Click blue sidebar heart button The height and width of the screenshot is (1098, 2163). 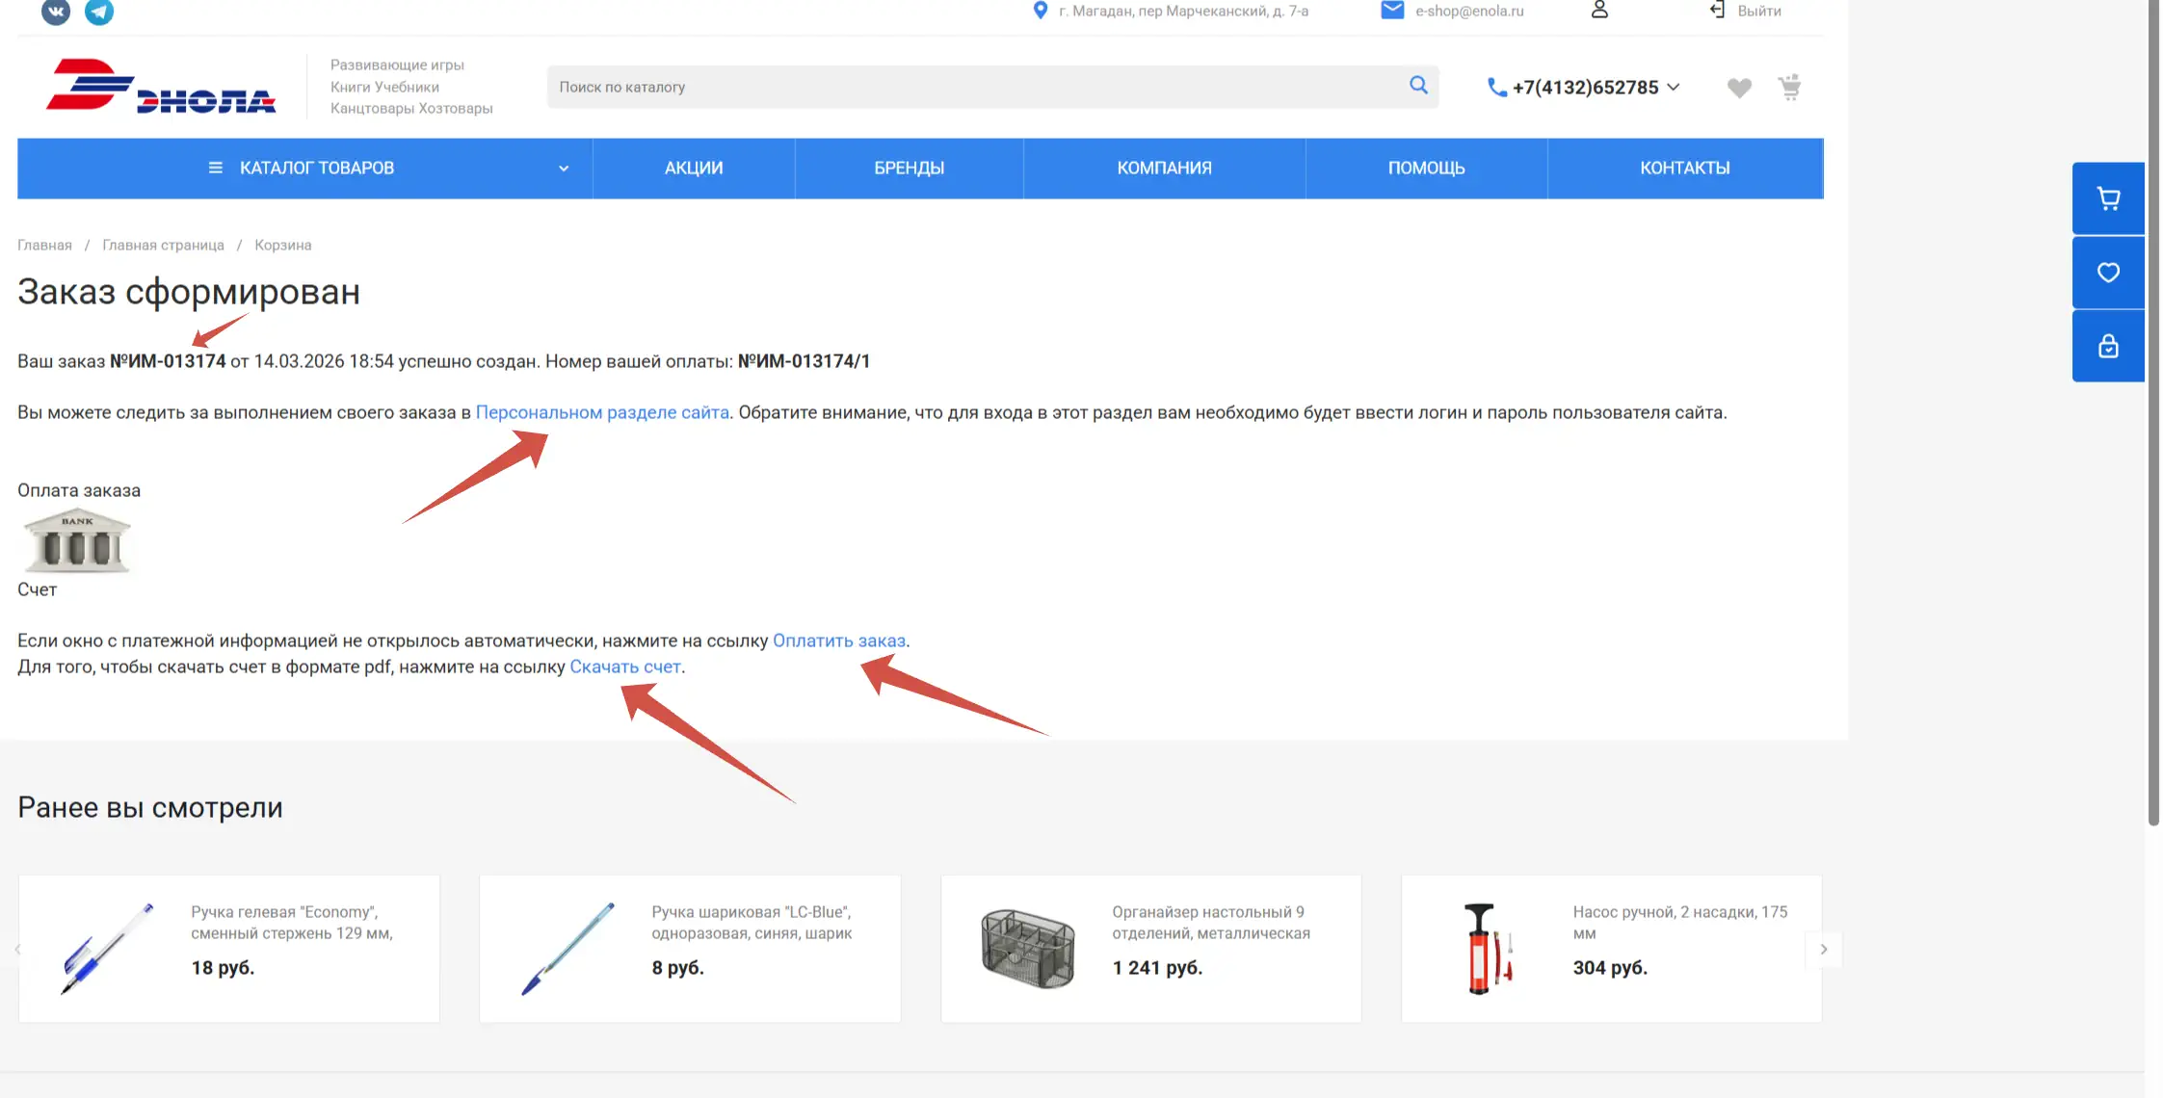point(2108,273)
